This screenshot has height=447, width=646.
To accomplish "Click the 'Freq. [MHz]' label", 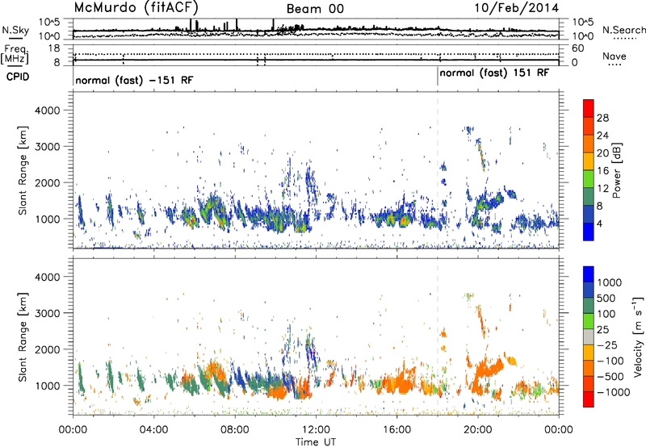I will 15,55.
